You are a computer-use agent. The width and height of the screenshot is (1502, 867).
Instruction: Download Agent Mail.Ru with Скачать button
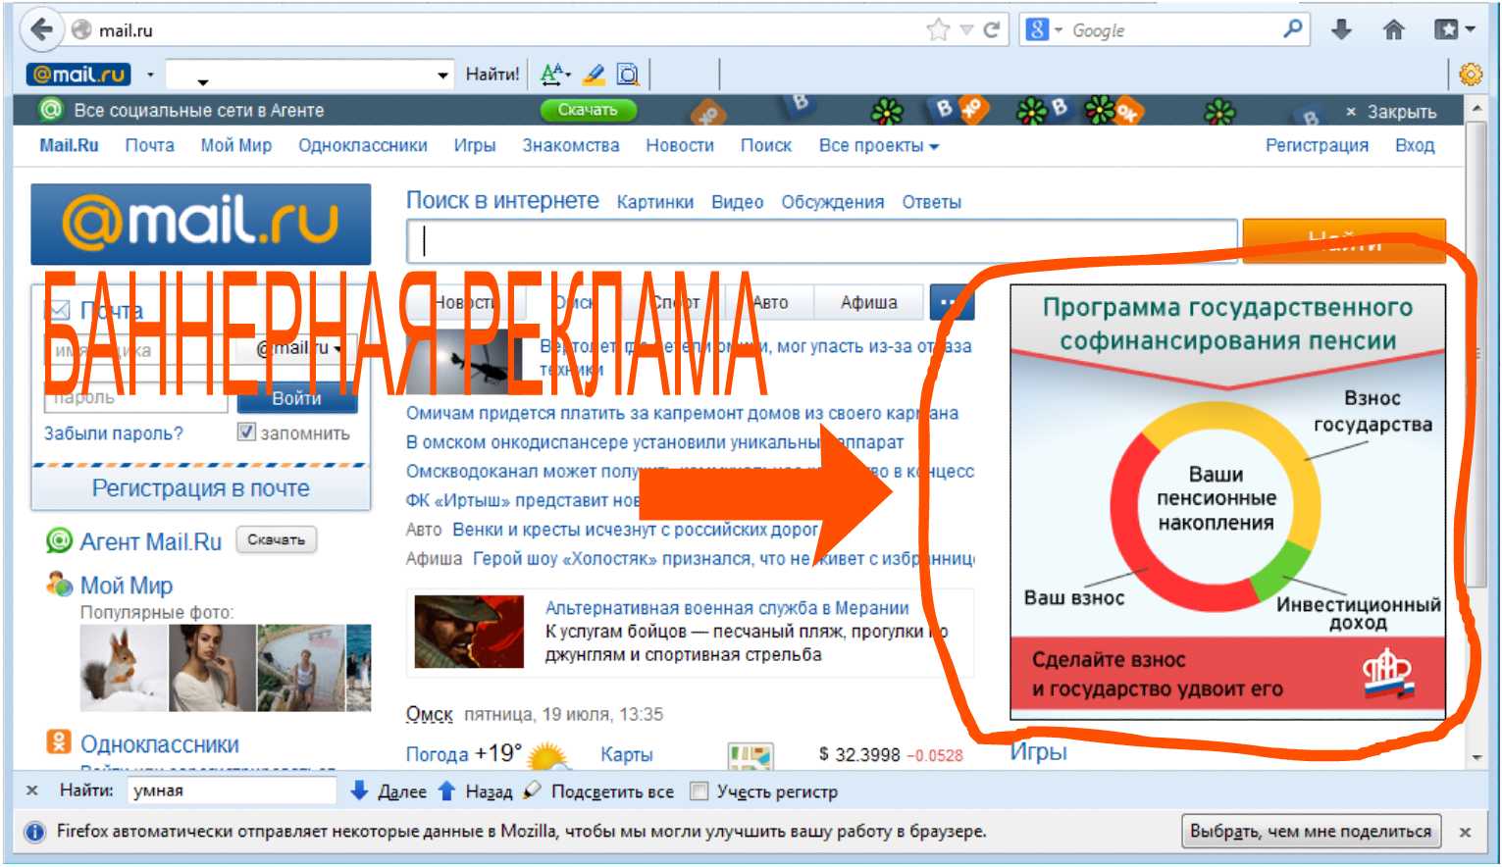[x=276, y=539]
